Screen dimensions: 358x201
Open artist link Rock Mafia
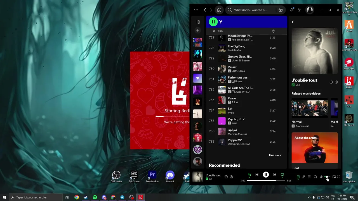234,50
